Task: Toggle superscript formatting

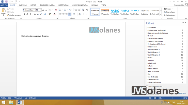Action: point(41,14)
